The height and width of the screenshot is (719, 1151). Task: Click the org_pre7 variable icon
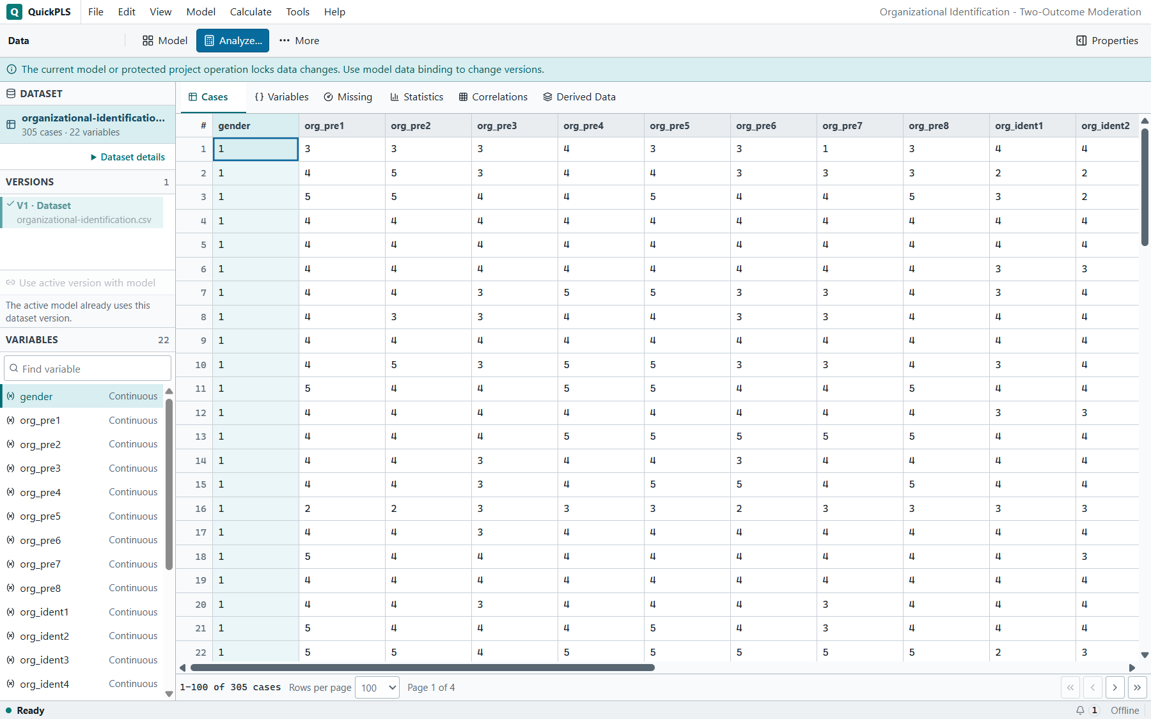[x=11, y=564]
